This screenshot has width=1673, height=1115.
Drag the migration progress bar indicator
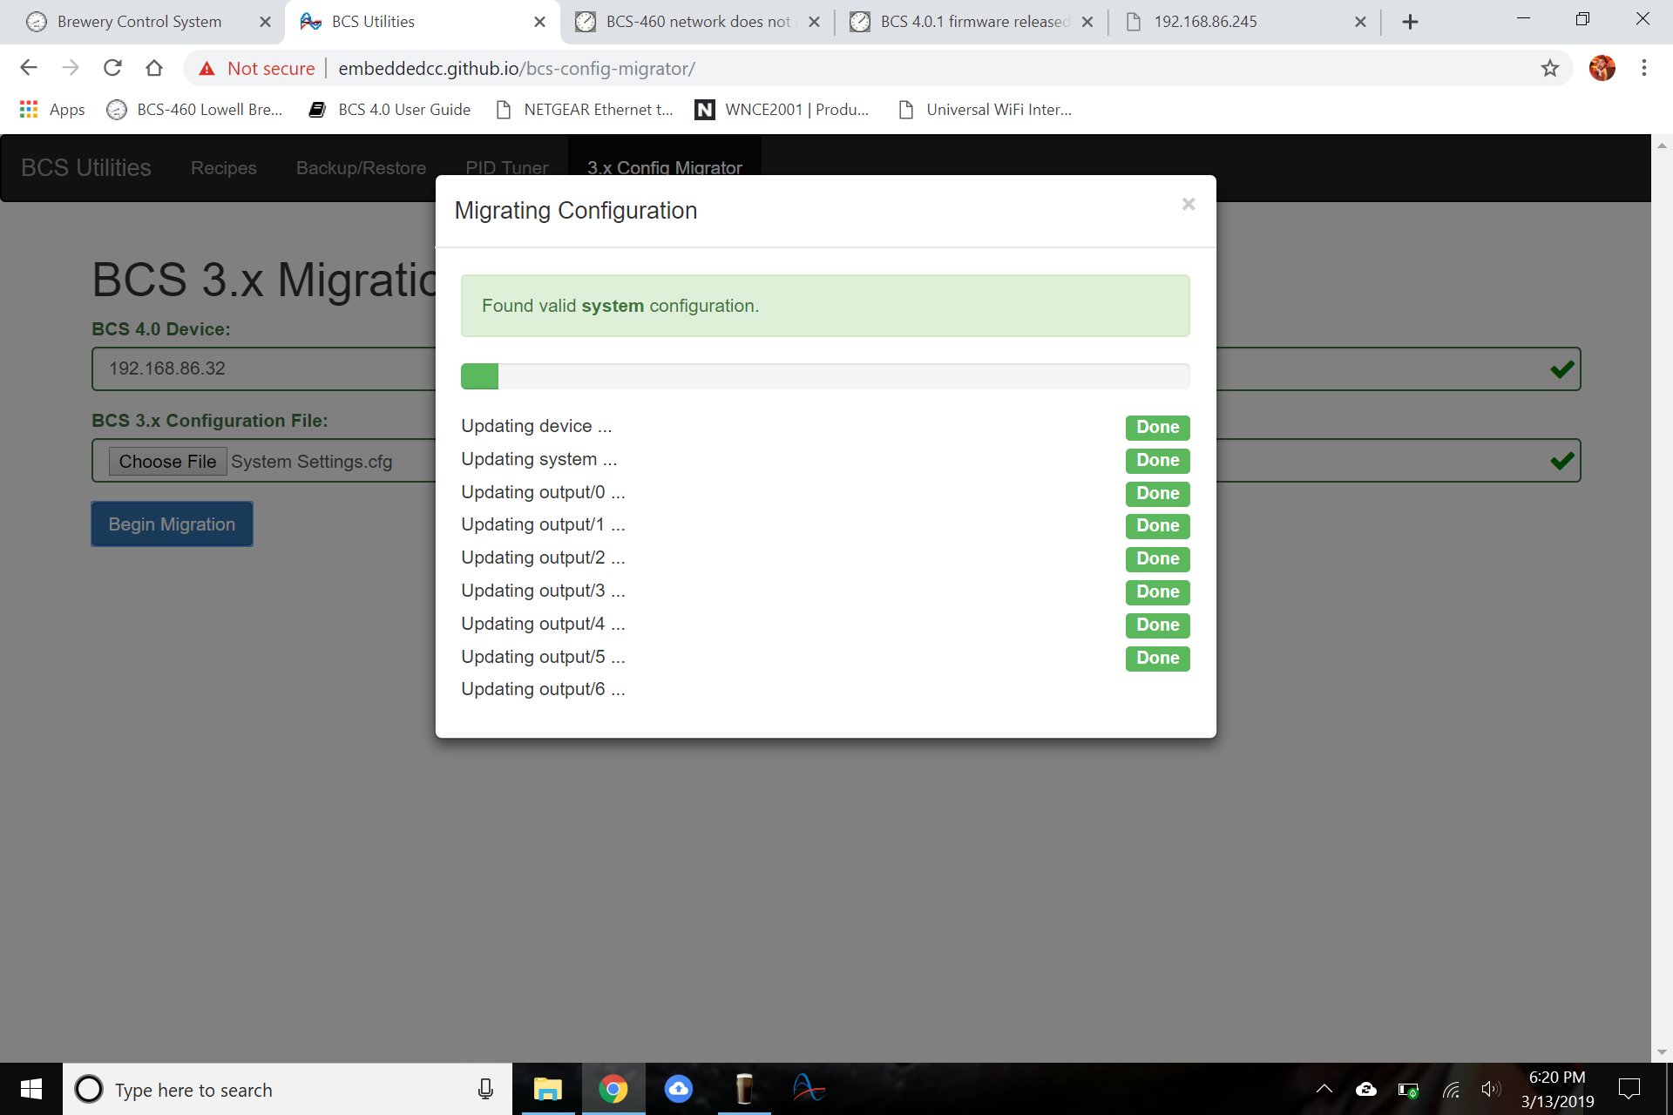[x=479, y=375]
